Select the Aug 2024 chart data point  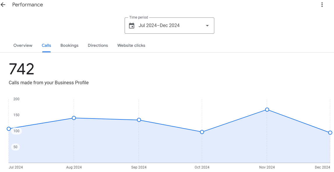point(74,118)
